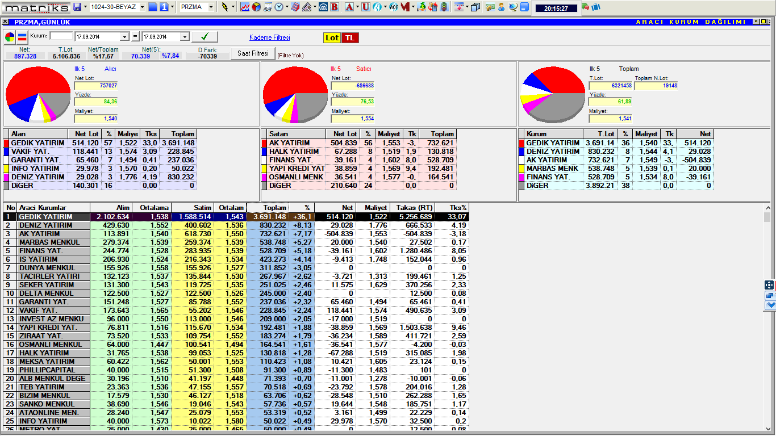
Task: Click the Saat Filtresi button
Action: coord(253,53)
